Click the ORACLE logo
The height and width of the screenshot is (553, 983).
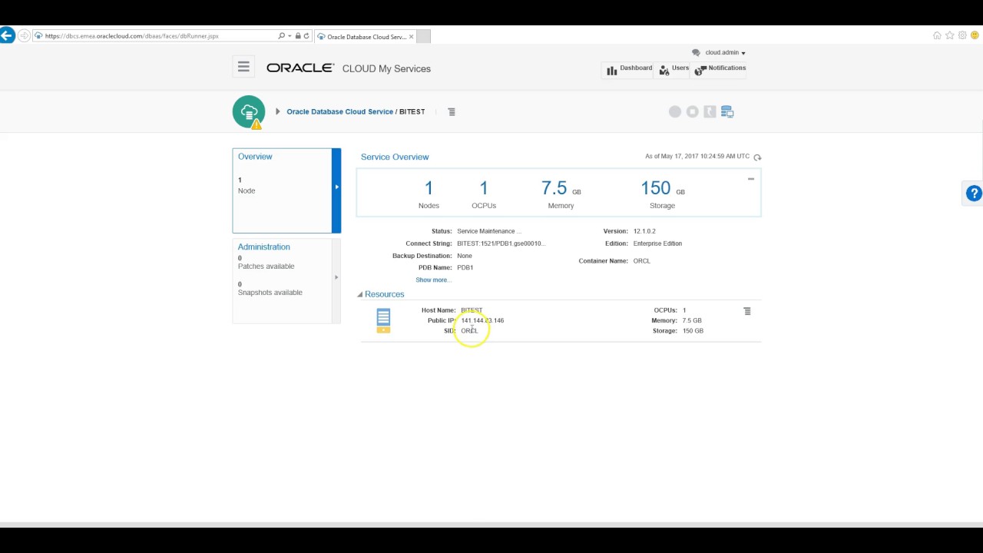300,68
